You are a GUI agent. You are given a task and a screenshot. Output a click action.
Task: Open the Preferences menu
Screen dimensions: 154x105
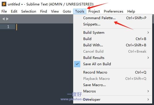point(114,11)
